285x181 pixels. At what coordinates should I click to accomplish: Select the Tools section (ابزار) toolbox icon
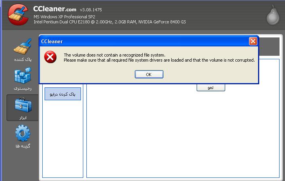tap(23, 105)
